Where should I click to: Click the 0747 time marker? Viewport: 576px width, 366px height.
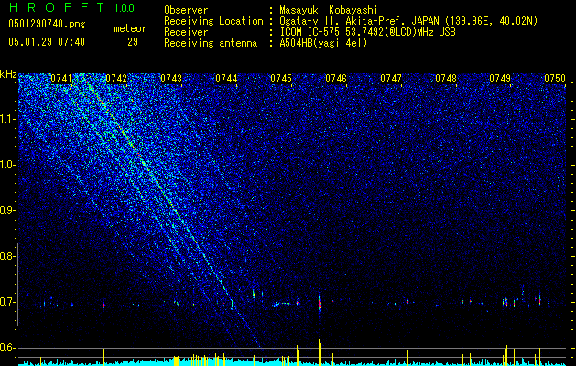pos(391,79)
